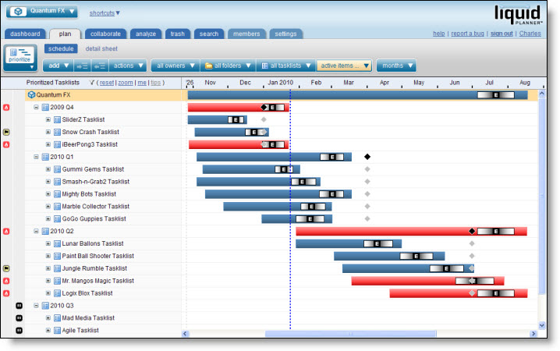The width and height of the screenshot is (560, 351).
Task: Expand the GoGo Guppies Tasklist row
Action: tap(48, 218)
